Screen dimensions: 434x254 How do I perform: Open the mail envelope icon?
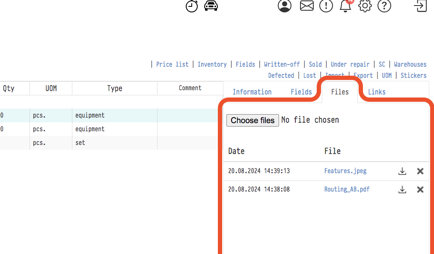pos(307,6)
